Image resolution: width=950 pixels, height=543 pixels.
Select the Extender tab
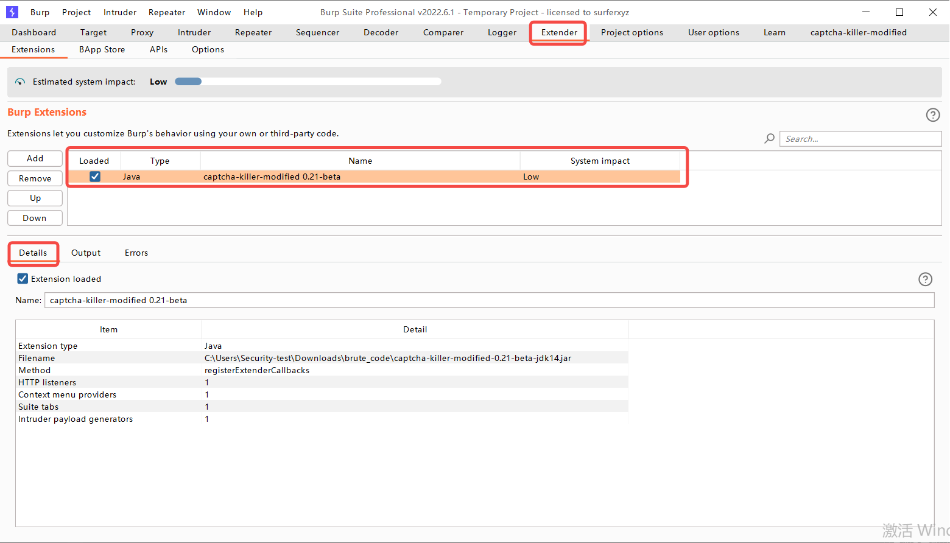[559, 32]
